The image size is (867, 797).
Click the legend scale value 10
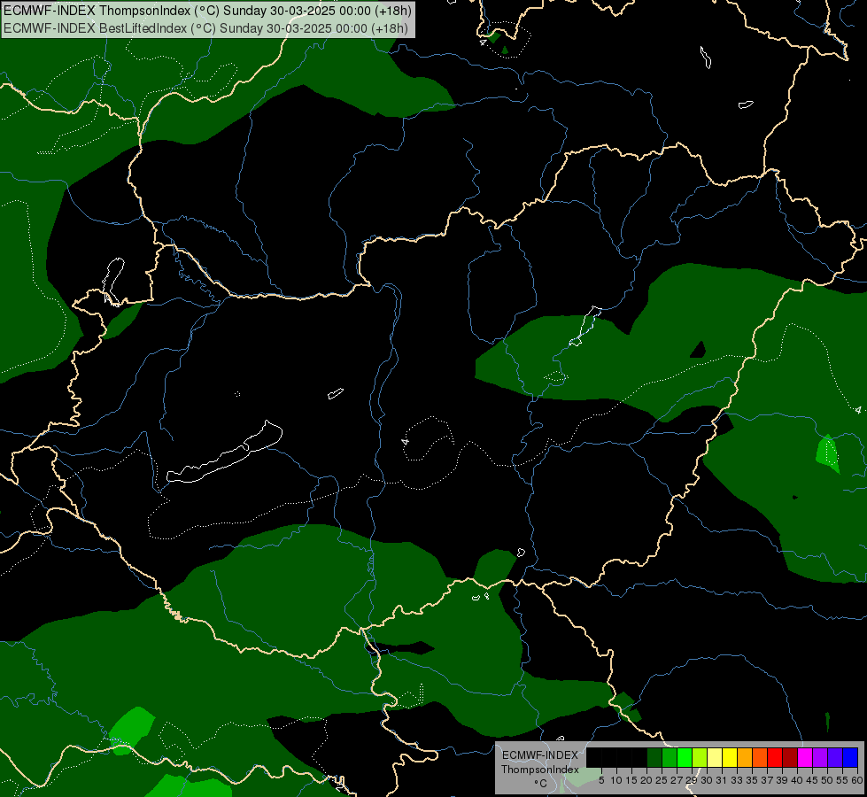(x=616, y=780)
